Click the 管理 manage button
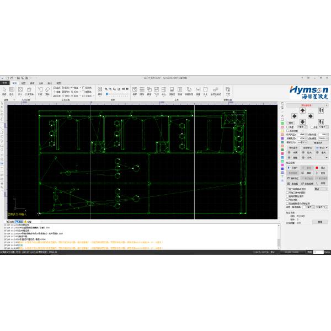This screenshot has height=331, width=331. pyautogui.click(x=319, y=222)
